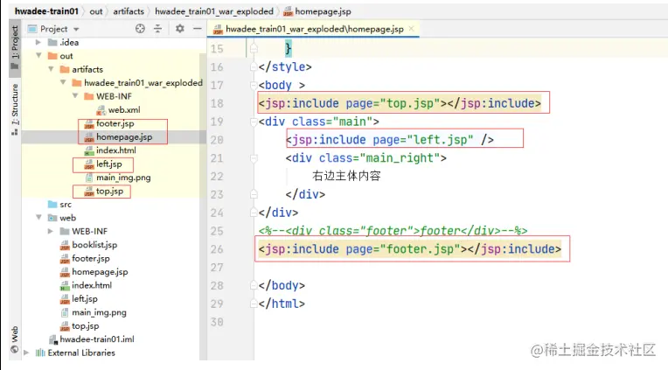Open the 1: Project side tab
The height and width of the screenshot is (370, 668).
click(x=15, y=47)
